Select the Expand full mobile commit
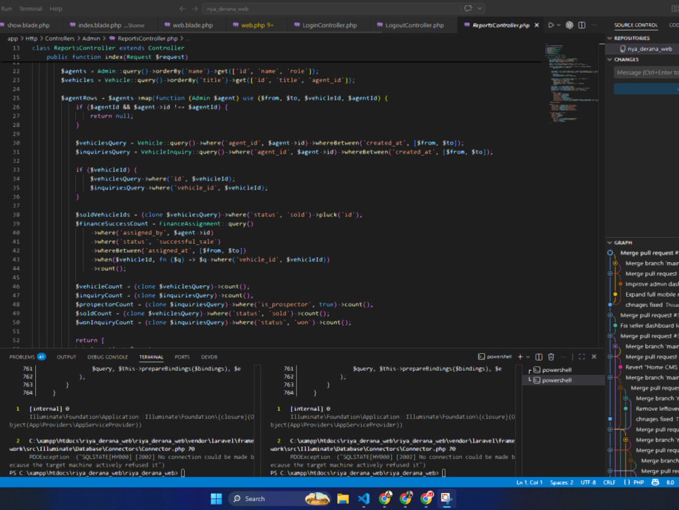This screenshot has width=679, height=510. (x=652, y=295)
